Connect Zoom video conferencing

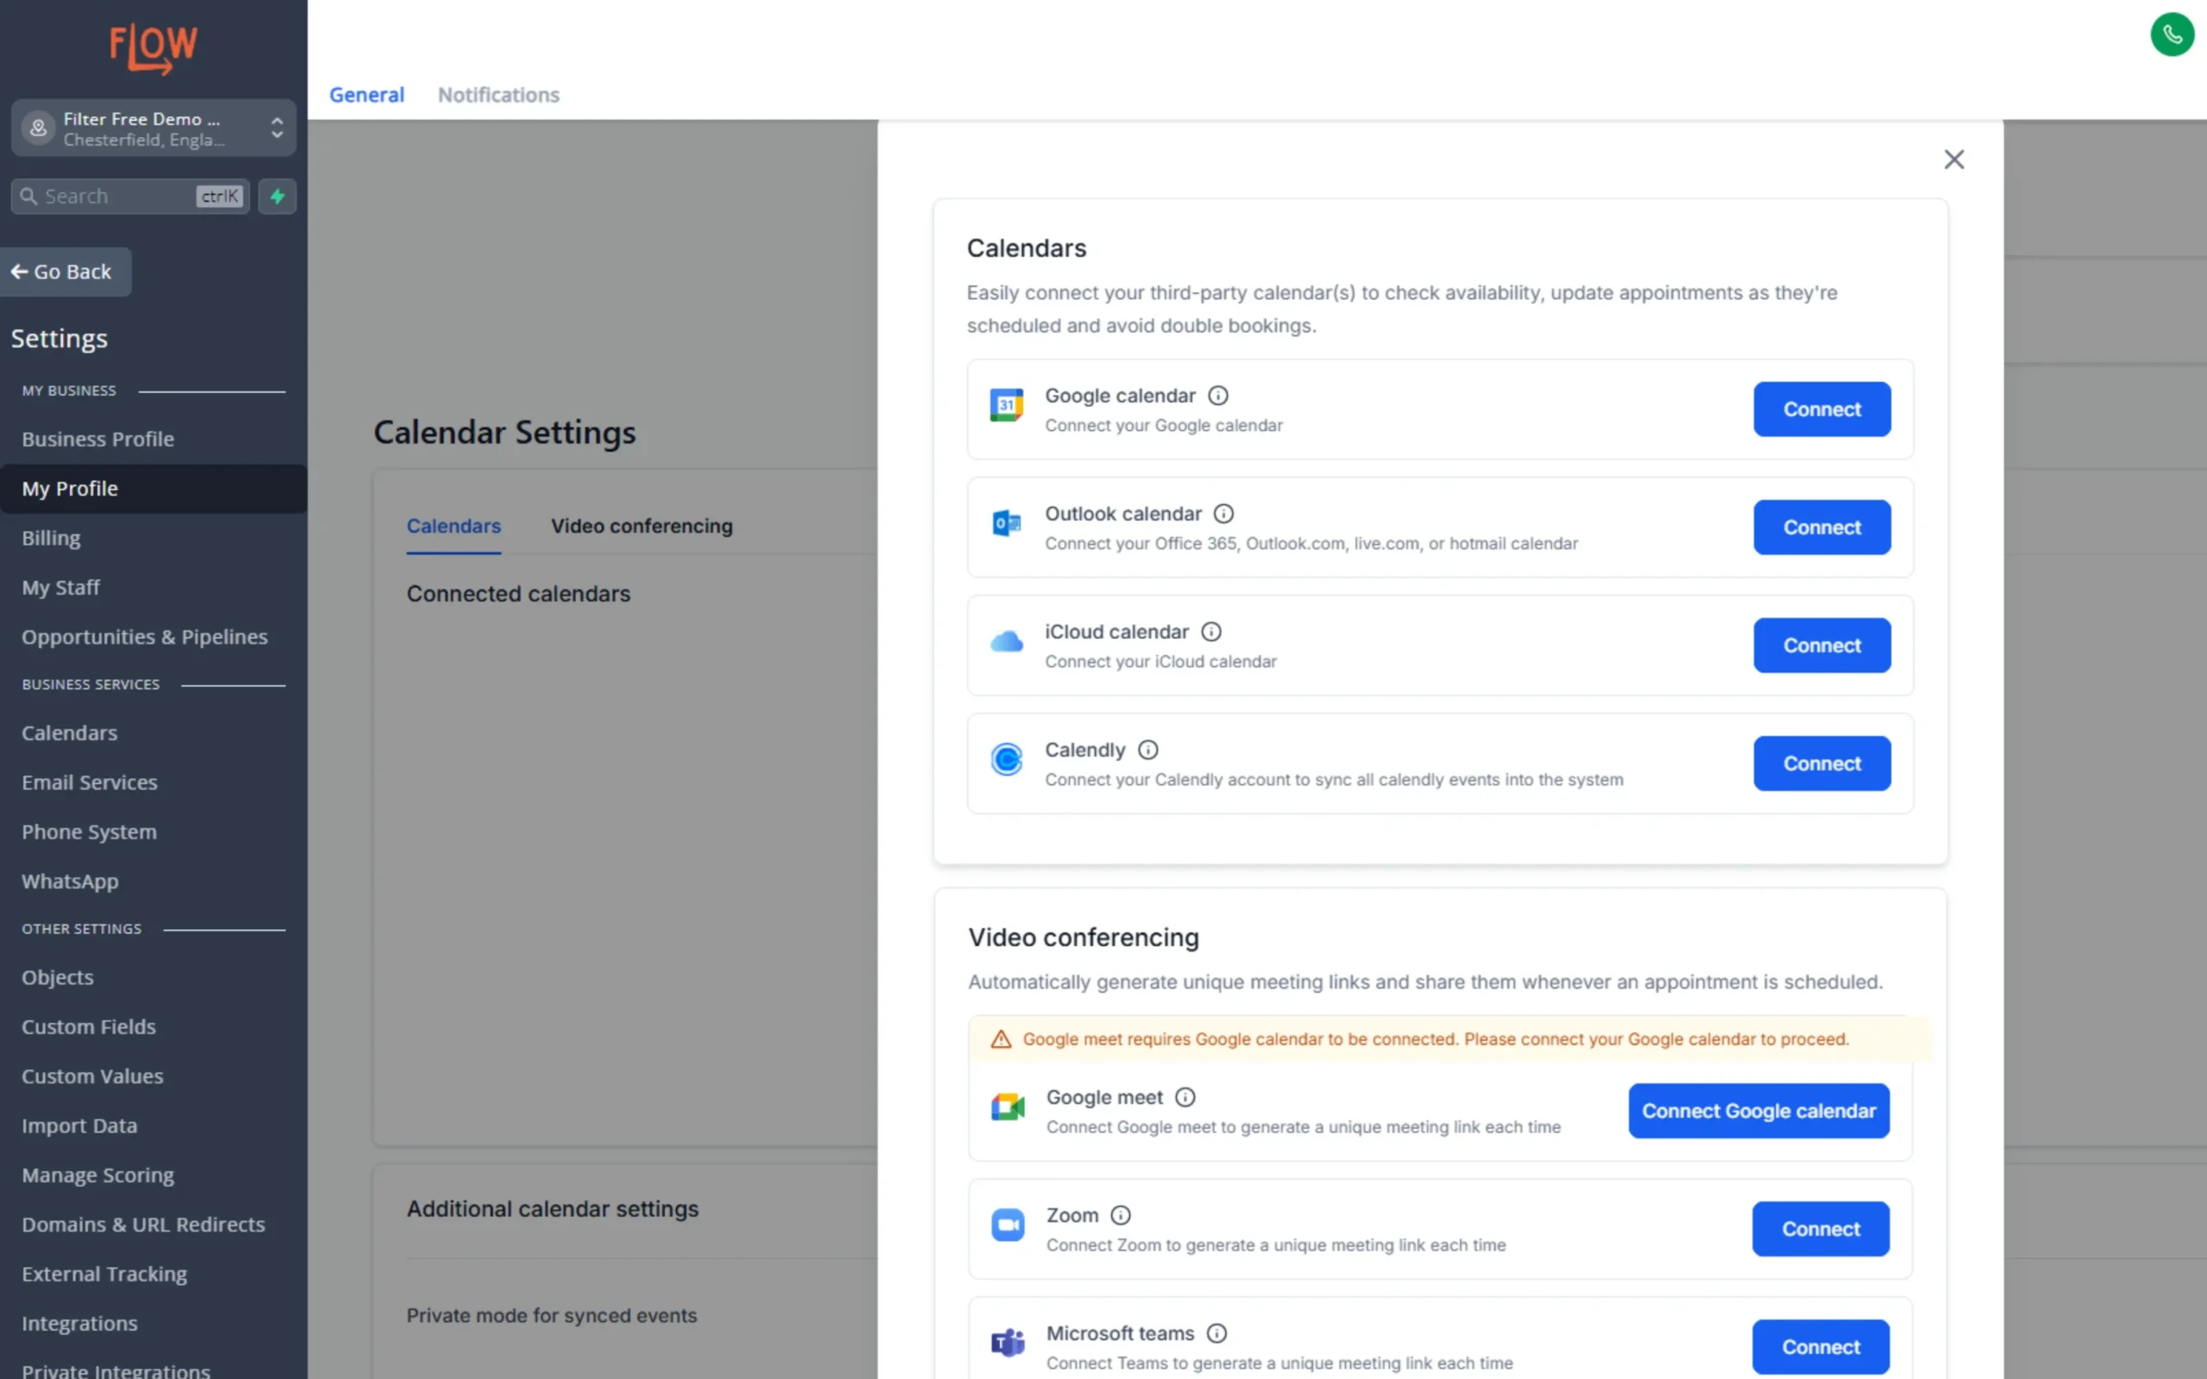(x=1820, y=1229)
